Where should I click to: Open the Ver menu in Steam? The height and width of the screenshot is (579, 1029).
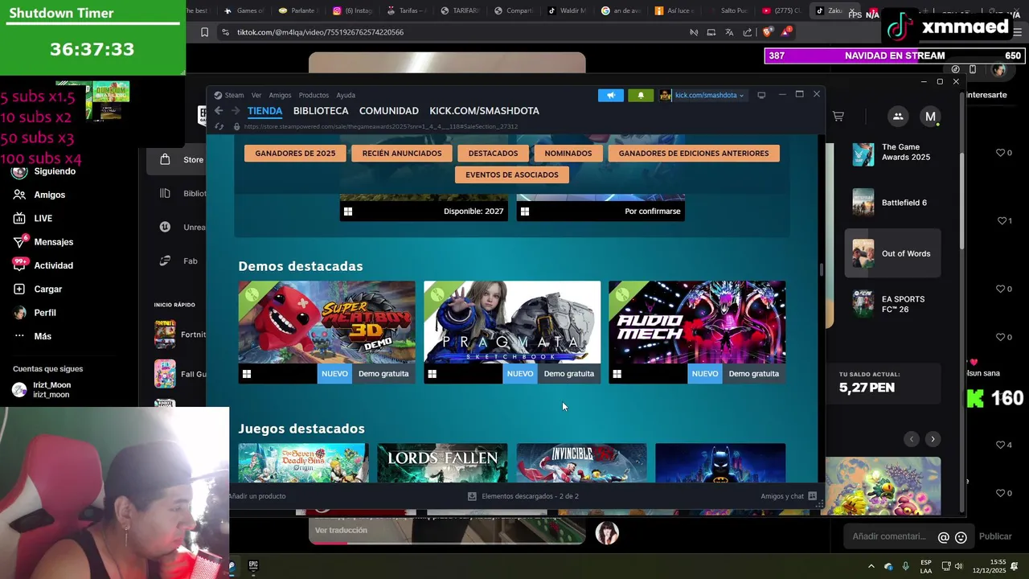click(256, 95)
